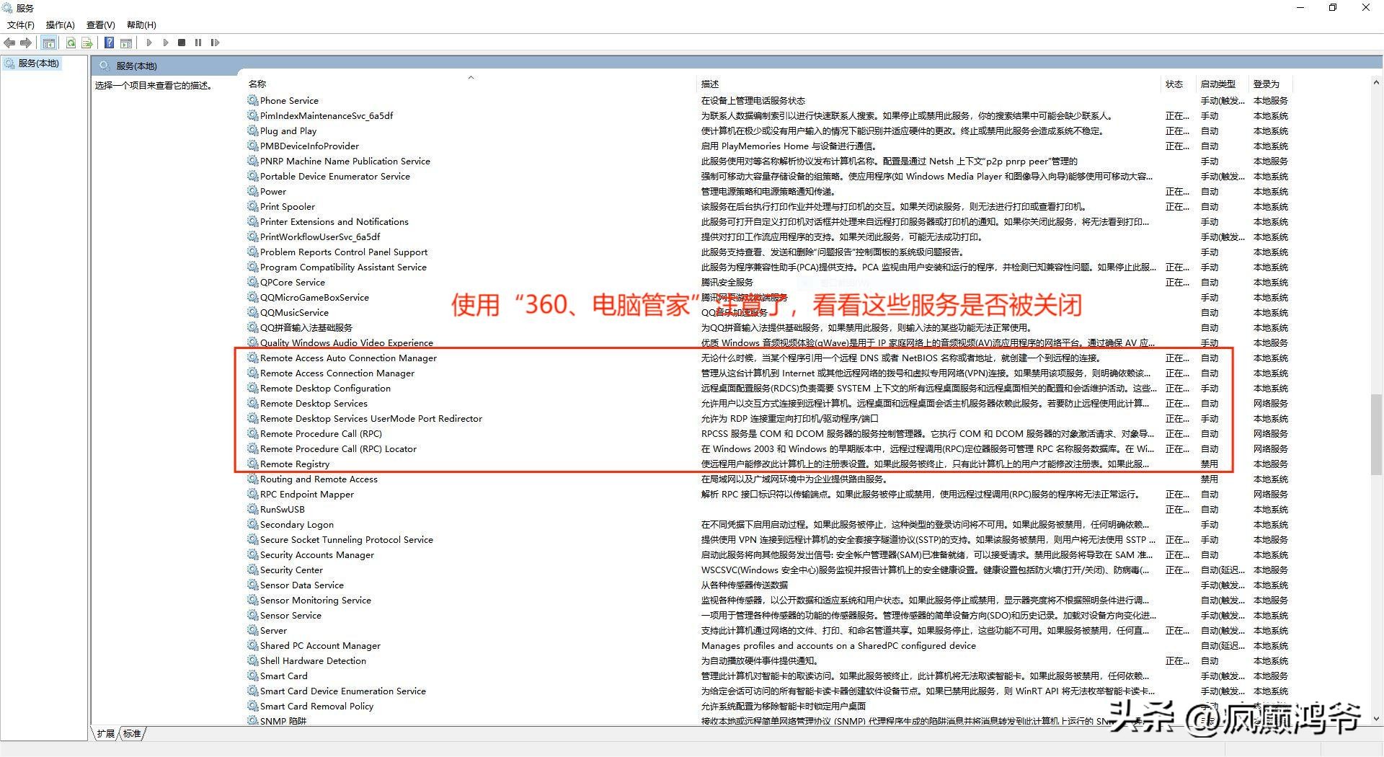Image resolution: width=1384 pixels, height=757 pixels.
Task: Click the Export List toolbar icon
Action: pos(86,43)
